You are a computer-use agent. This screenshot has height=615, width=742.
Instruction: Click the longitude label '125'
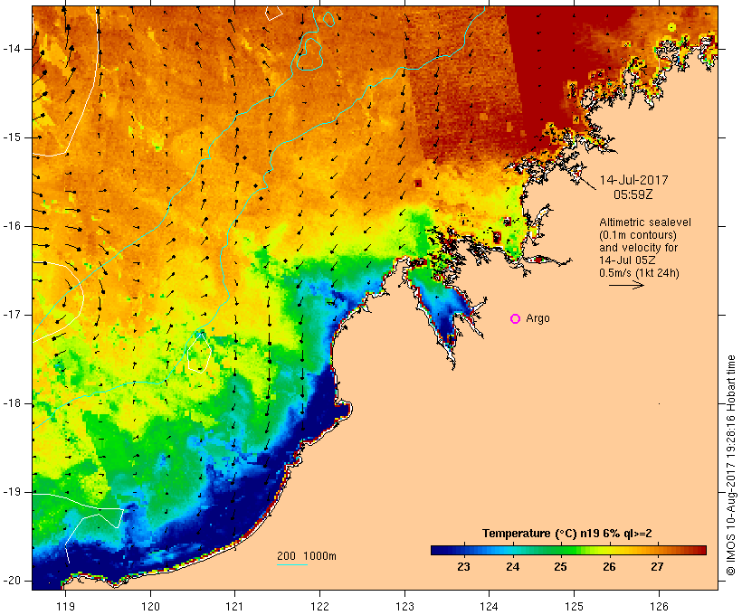point(575,607)
